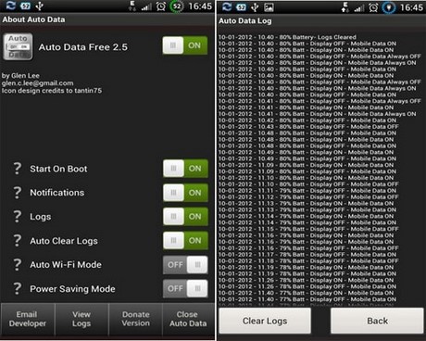Tap the 'Auto Data Log' title
The width and height of the screenshot is (426, 341).
coord(245,21)
